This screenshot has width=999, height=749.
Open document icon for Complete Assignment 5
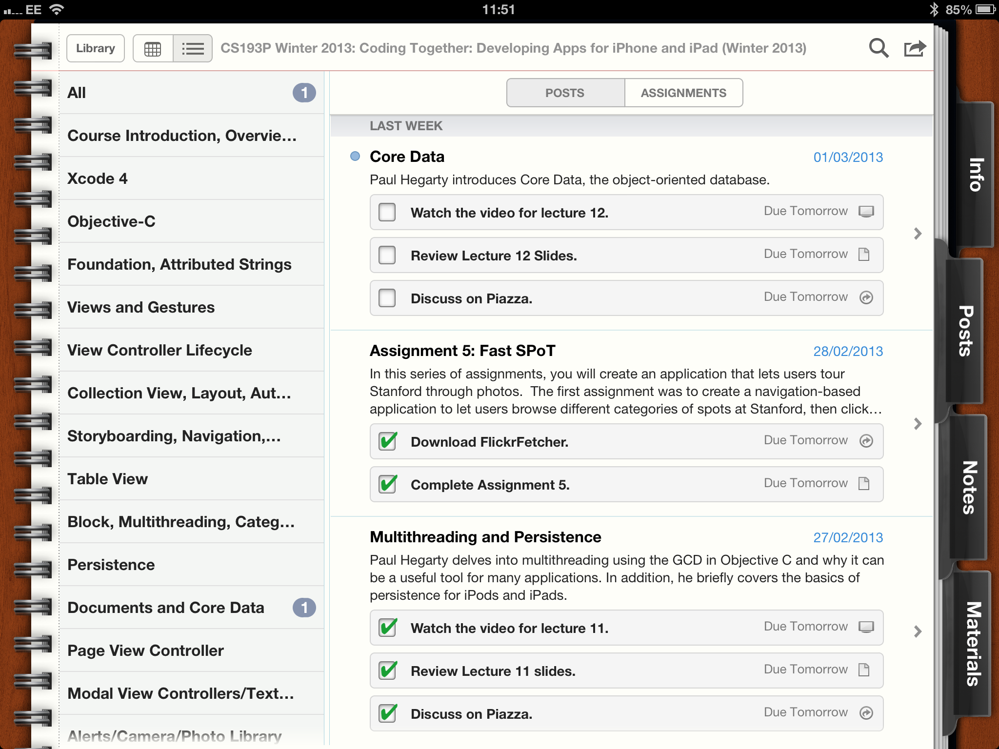pyautogui.click(x=864, y=484)
